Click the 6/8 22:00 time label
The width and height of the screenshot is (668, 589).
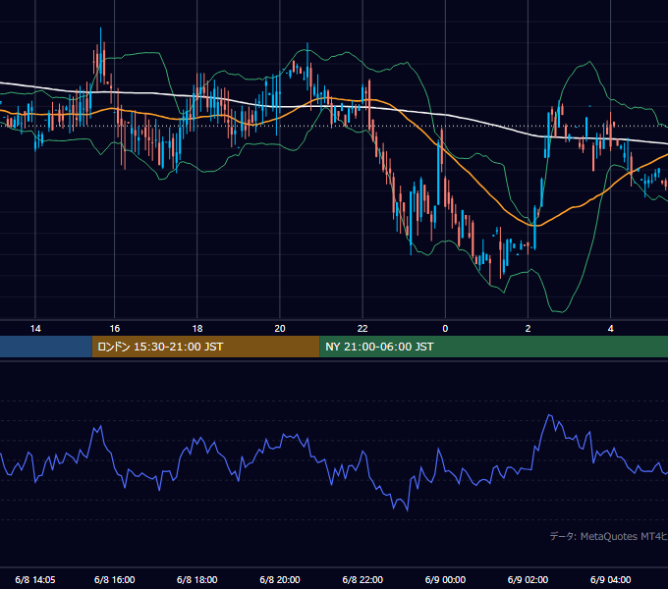(x=362, y=579)
